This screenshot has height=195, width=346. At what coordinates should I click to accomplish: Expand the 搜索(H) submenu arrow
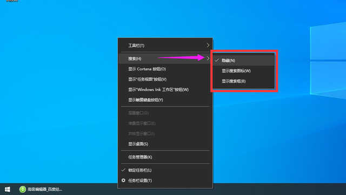(x=208, y=58)
